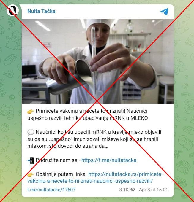Click the 'Opširnije putem linka' text

tap(61, 174)
